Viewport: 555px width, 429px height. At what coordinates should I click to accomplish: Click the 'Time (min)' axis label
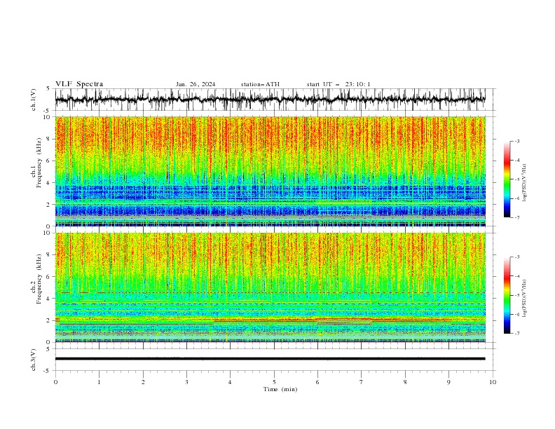point(280,389)
